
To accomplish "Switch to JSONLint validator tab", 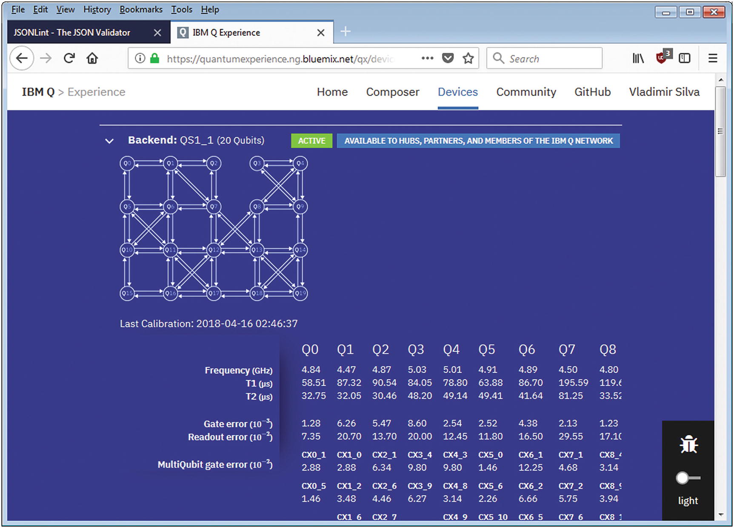I will [72, 33].
